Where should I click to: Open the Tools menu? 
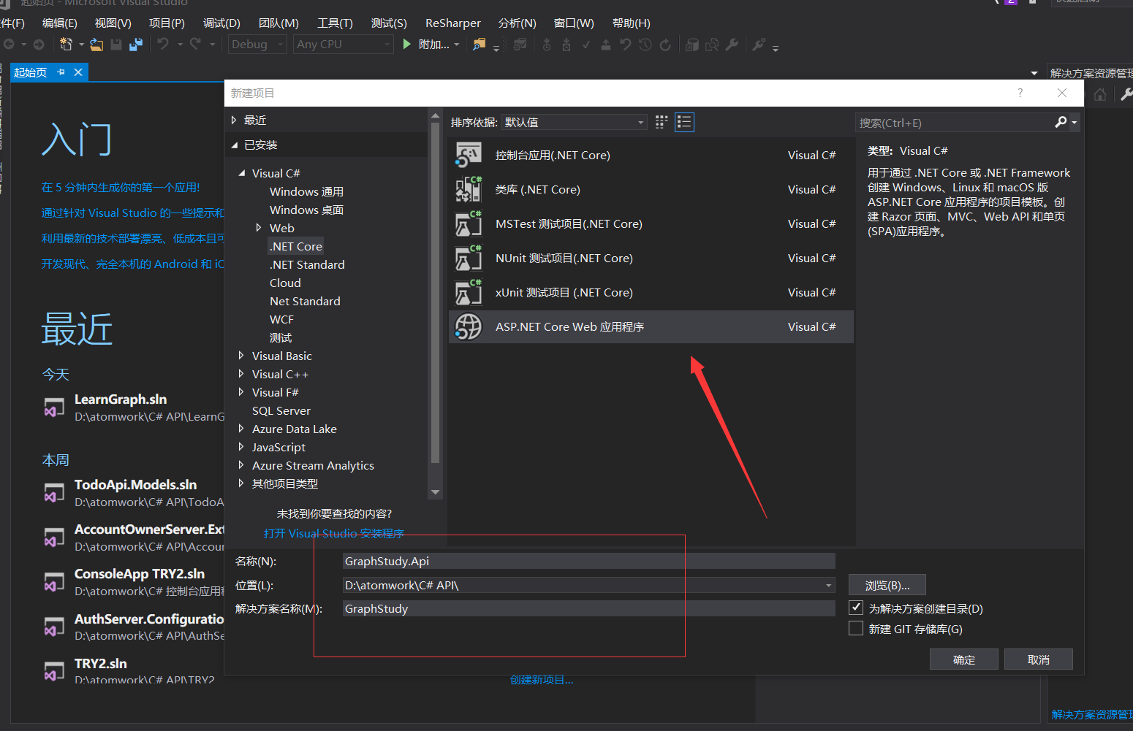tap(335, 23)
